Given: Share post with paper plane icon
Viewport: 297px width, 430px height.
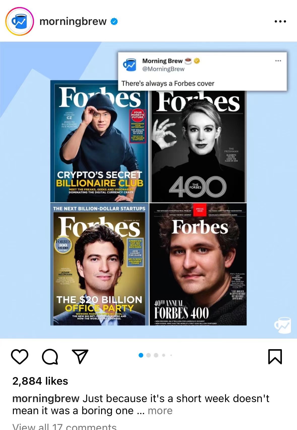Looking at the screenshot, I should point(80,356).
